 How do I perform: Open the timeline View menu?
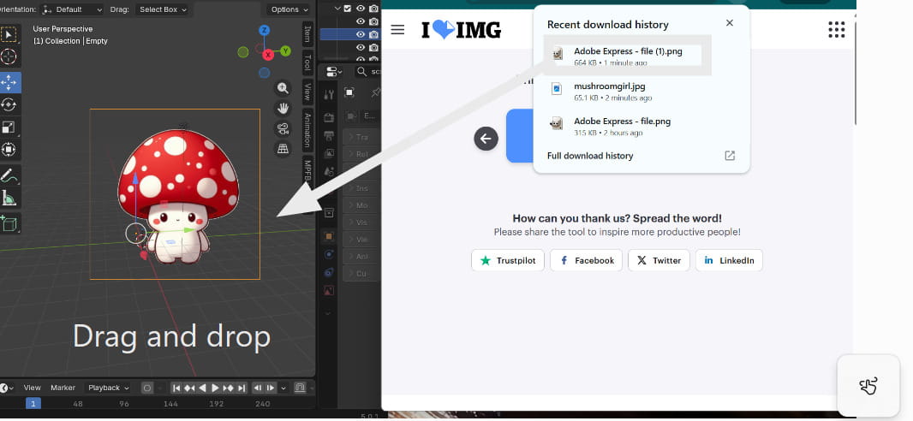[x=32, y=388]
